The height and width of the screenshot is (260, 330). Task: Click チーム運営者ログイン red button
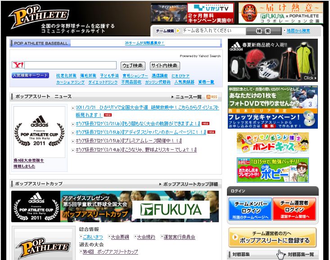coord(294,209)
